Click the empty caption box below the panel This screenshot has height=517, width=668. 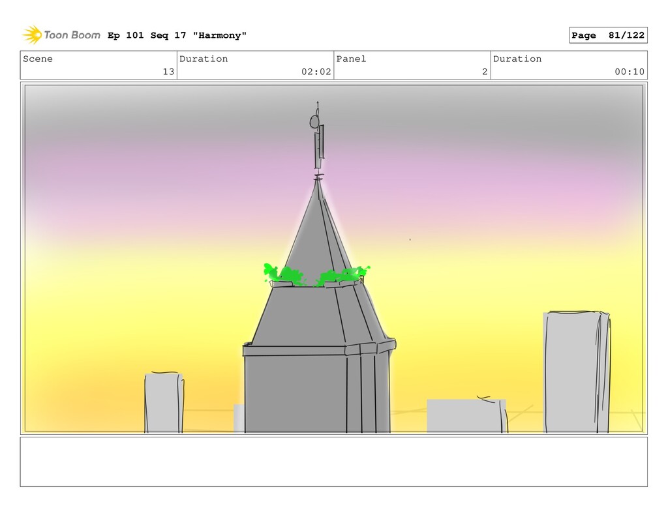pyautogui.click(x=333, y=462)
